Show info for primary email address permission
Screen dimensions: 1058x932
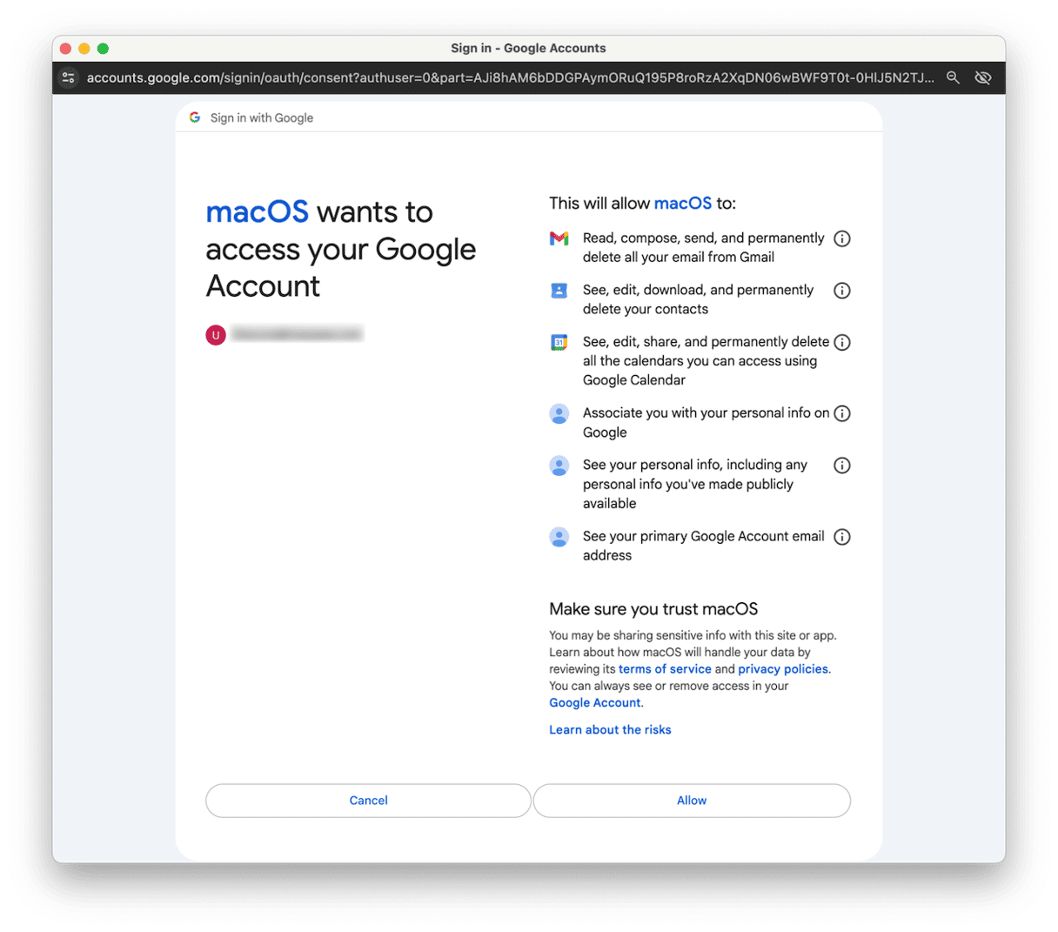click(841, 537)
